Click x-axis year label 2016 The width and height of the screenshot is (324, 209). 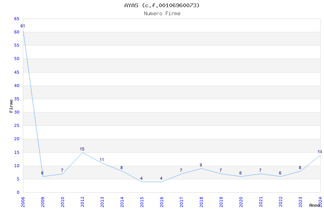(x=162, y=202)
